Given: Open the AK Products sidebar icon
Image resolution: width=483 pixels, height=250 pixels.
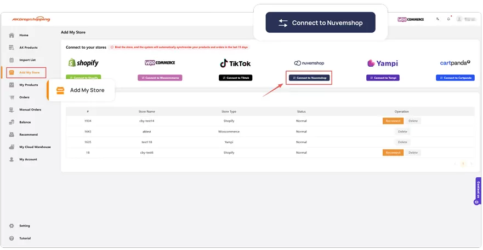Looking at the screenshot, I should 12,48.
